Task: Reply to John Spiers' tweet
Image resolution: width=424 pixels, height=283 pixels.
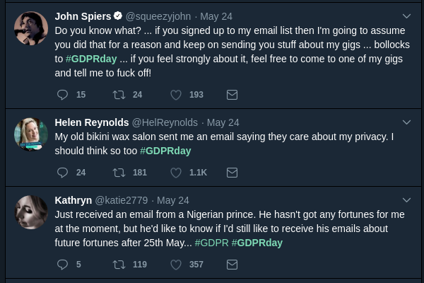Action: (x=62, y=95)
